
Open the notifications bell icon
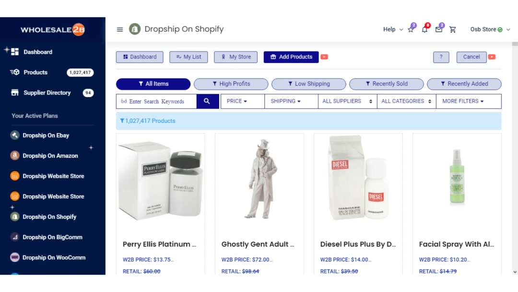pos(424,29)
